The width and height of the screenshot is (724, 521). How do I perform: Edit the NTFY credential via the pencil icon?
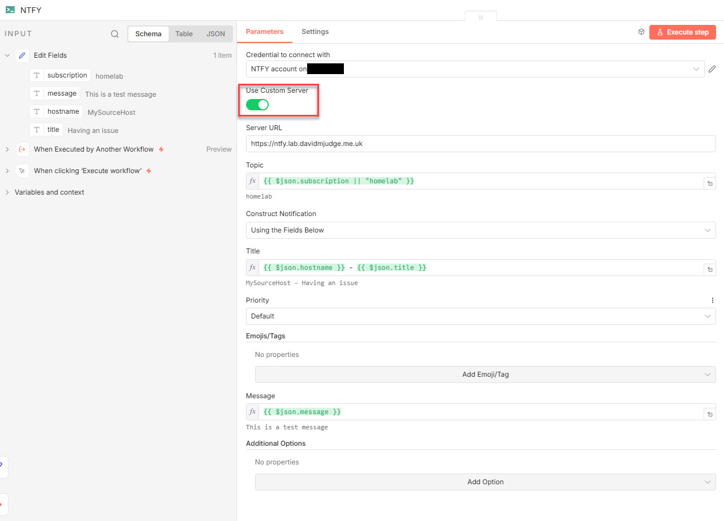coord(712,68)
